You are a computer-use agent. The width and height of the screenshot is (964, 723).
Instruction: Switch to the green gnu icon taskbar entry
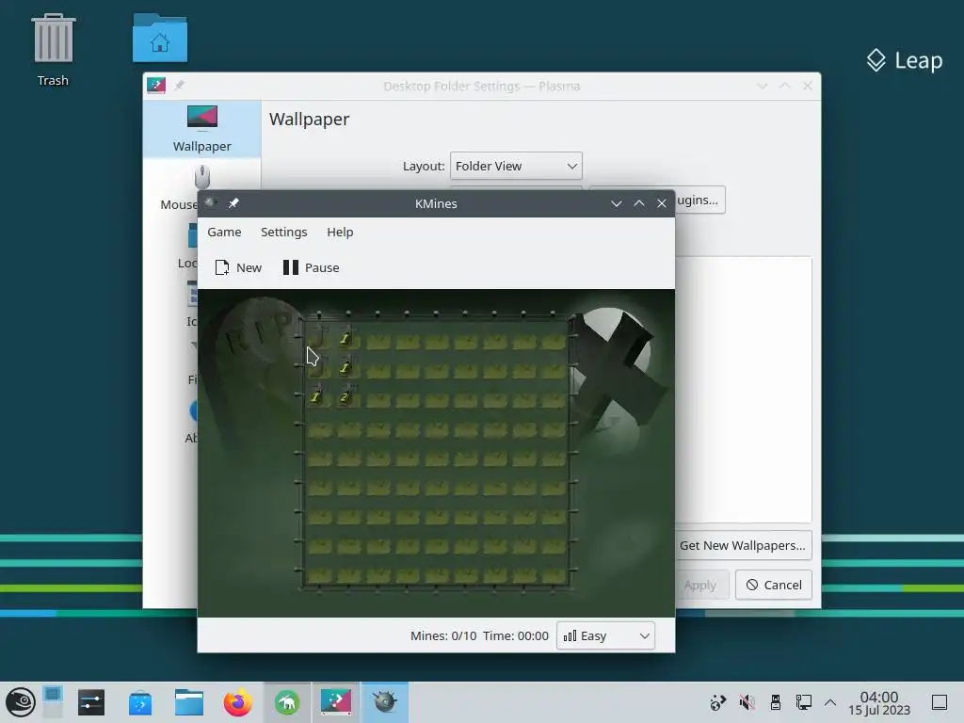287,702
